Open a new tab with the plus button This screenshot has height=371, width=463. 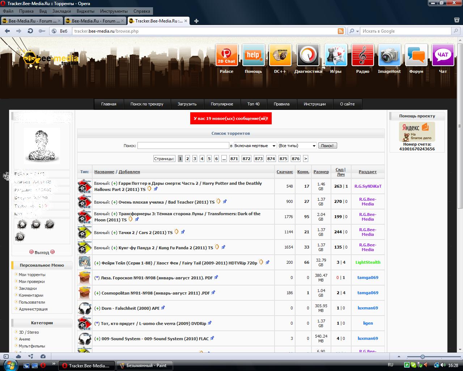pos(196,21)
